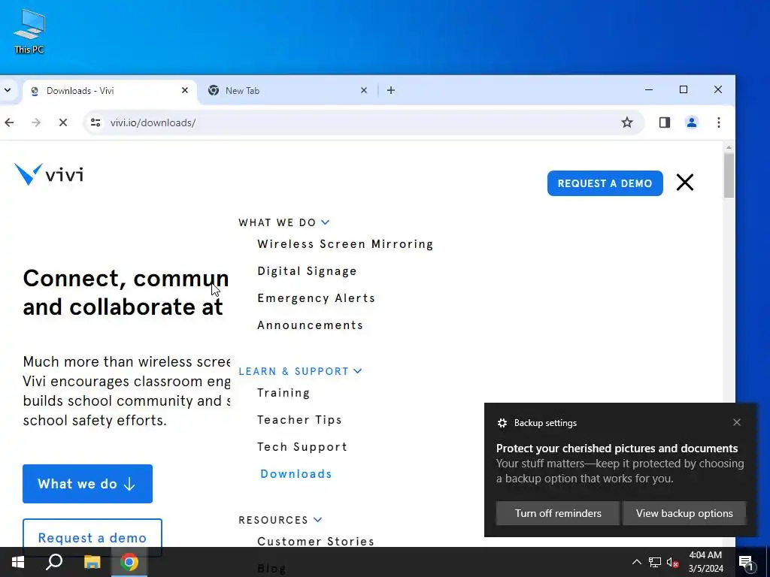Open the Chrome three-dot menu
770x577 pixels.
(x=718, y=122)
